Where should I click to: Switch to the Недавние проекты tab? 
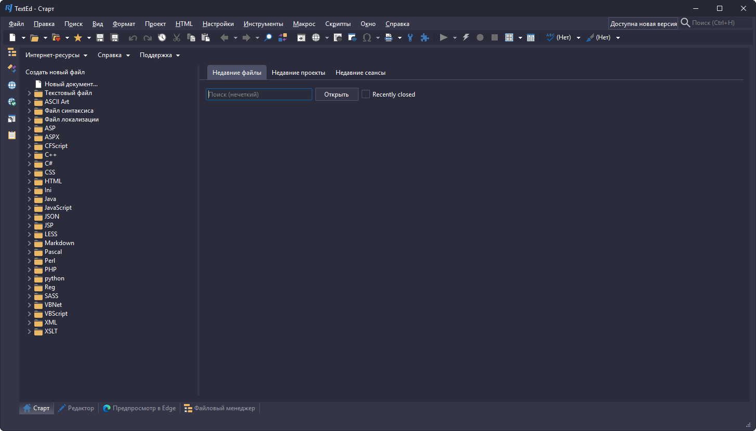pos(298,73)
